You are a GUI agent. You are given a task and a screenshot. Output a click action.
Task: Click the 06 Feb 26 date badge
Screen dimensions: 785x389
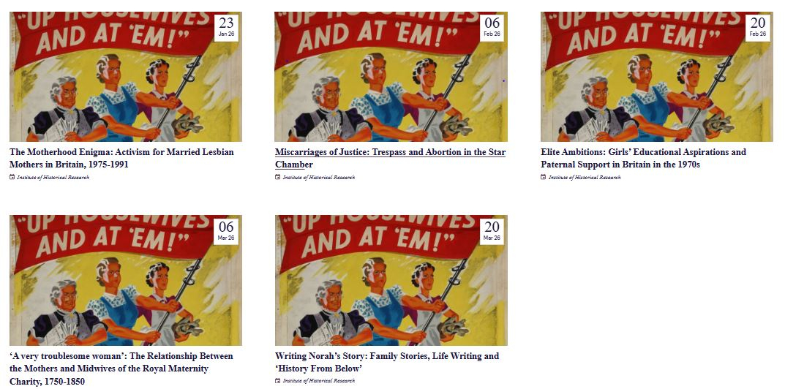(492, 28)
